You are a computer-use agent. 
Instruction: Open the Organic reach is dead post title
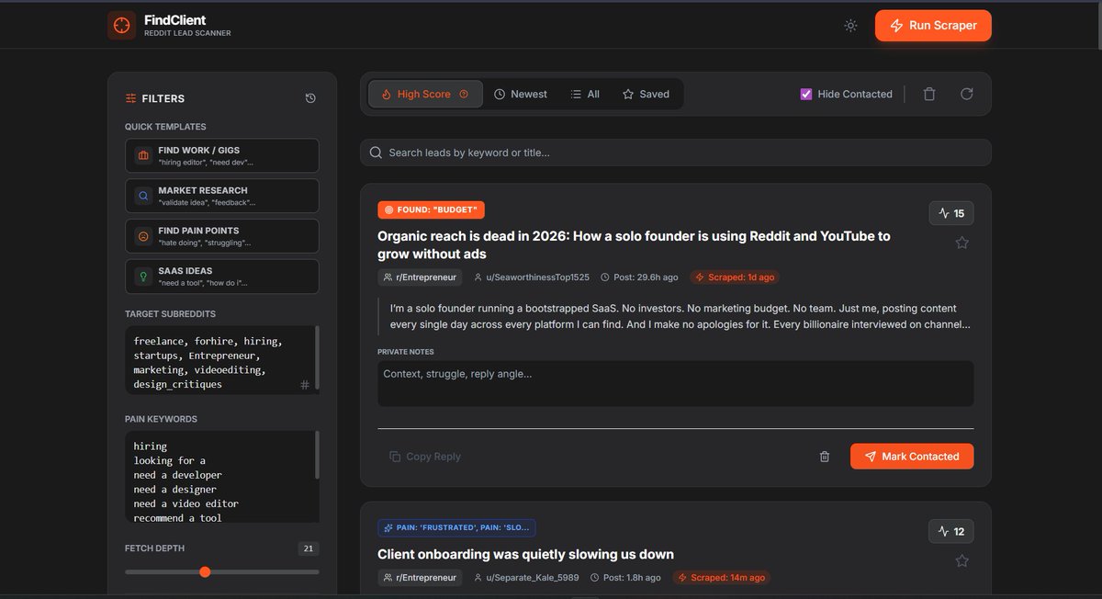click(x=634, y=244)
